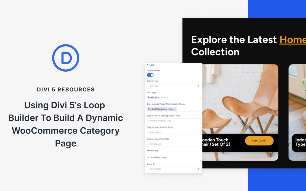The width and height of the screenshot is (306, 191).
Task: Click the Loop Builder article title
Action: click(x=65, y=124)
